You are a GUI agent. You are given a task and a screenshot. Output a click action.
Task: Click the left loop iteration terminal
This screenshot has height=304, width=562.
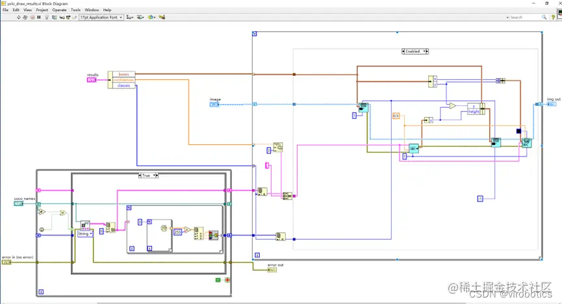[x=41, y=292]
